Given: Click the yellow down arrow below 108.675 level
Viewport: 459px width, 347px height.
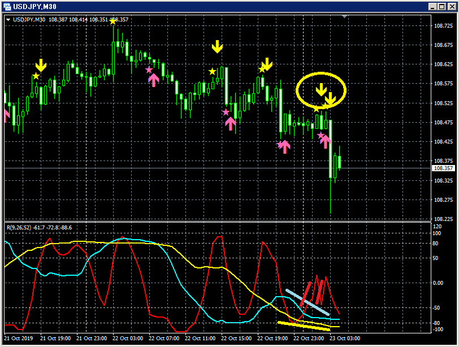Looking at the screenshot, I should click(217, 47).
